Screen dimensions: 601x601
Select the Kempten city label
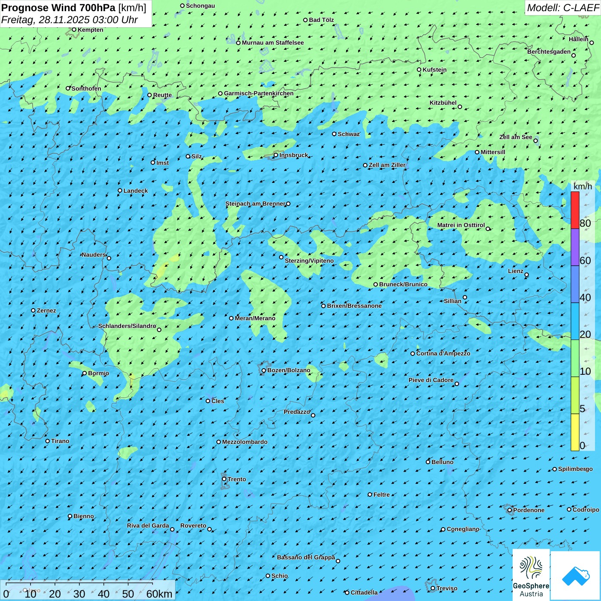pyautogui.click(x=90, y=30)
